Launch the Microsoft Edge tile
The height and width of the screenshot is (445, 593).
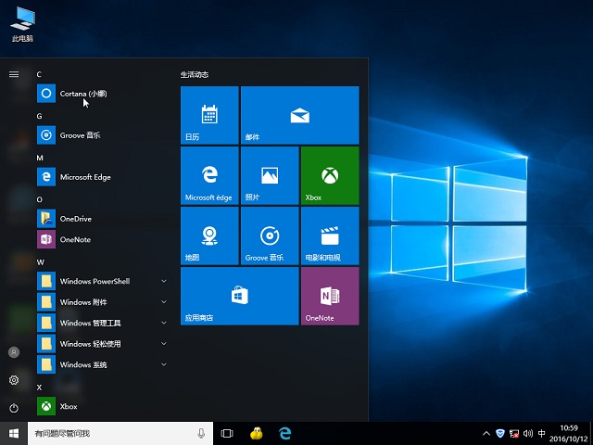[x=209, y=175]
